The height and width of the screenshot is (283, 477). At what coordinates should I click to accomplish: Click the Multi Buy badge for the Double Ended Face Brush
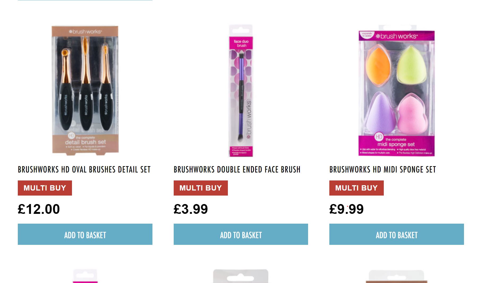[201, 188]
